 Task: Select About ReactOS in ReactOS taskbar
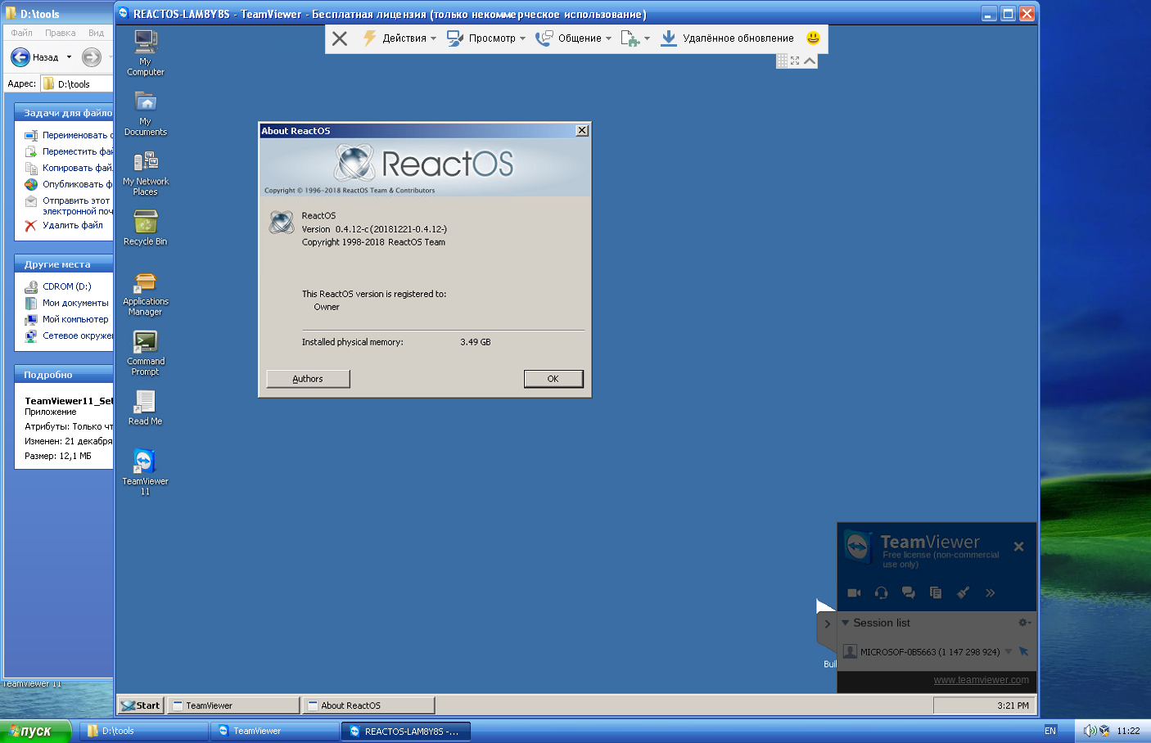[368, 705]
